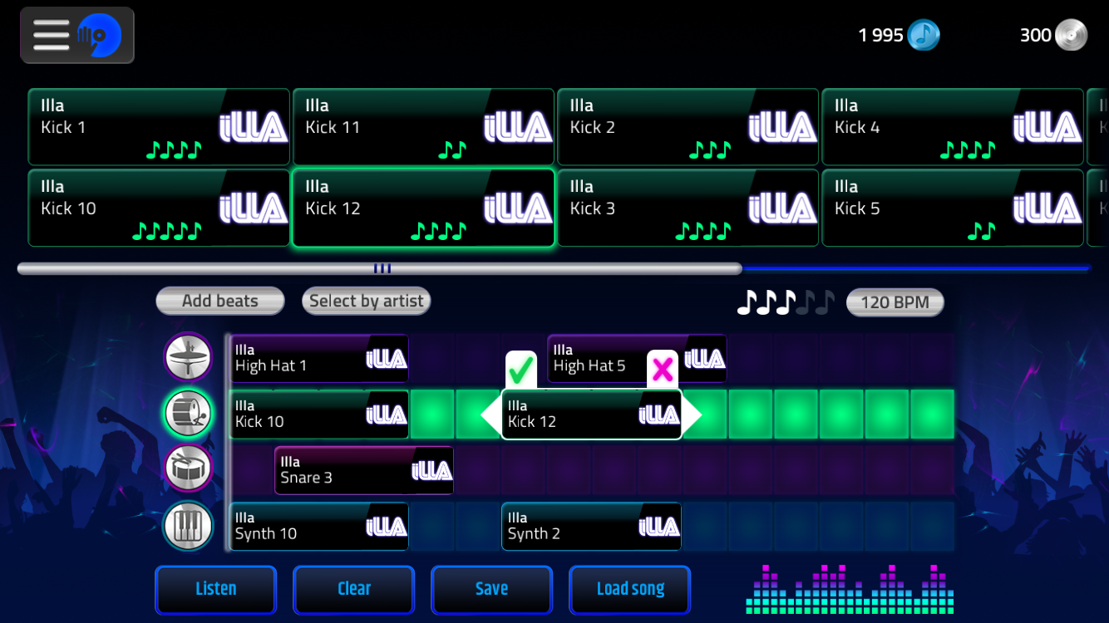Image resolution: width=1109 pixels, height=623 pixels.
Task: Click Select by artist button
Action: (367, 302)
